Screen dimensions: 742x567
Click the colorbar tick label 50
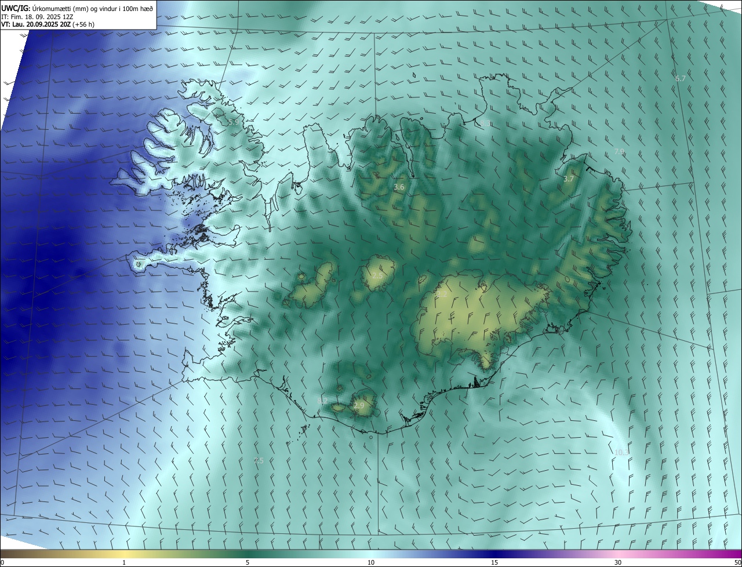[x=737, y=562]
